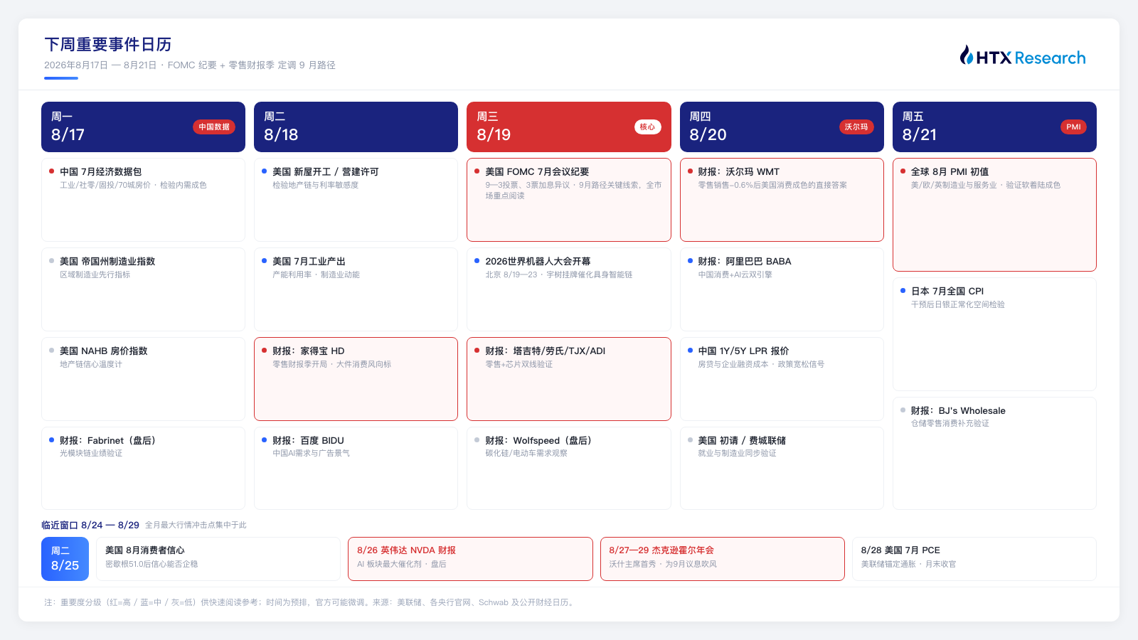Click the red dot beside 中国 7月经济数据包

pyautogui.click(x=51, y=171)
